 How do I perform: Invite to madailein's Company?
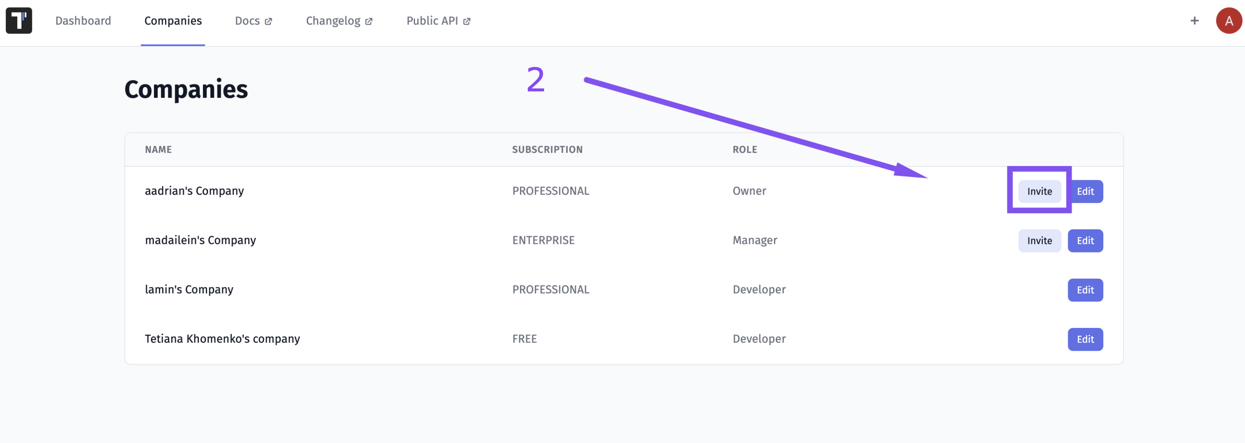pyautogui.click(x=1039, y=241)
